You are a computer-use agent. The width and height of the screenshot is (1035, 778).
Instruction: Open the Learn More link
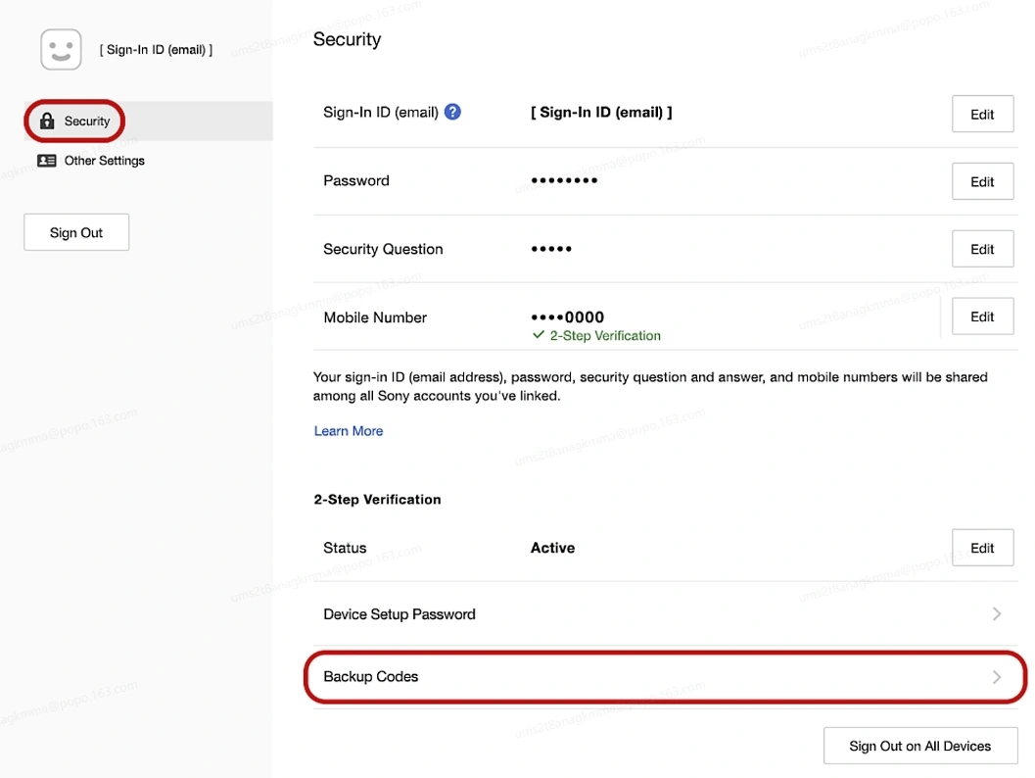349,431
